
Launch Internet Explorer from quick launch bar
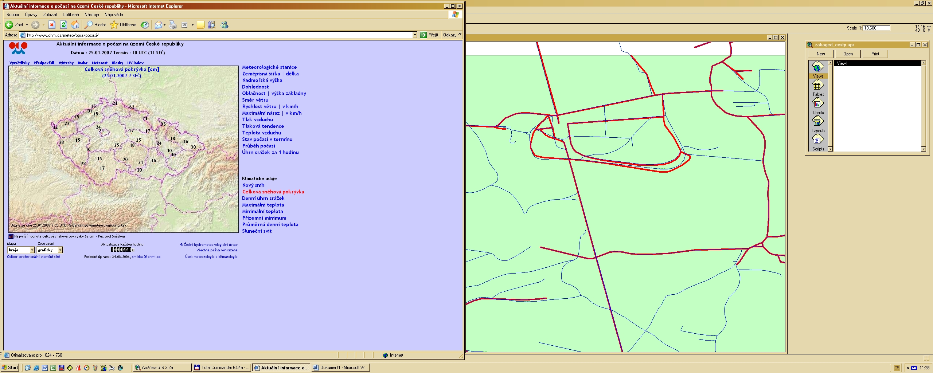tap(36, 368)
